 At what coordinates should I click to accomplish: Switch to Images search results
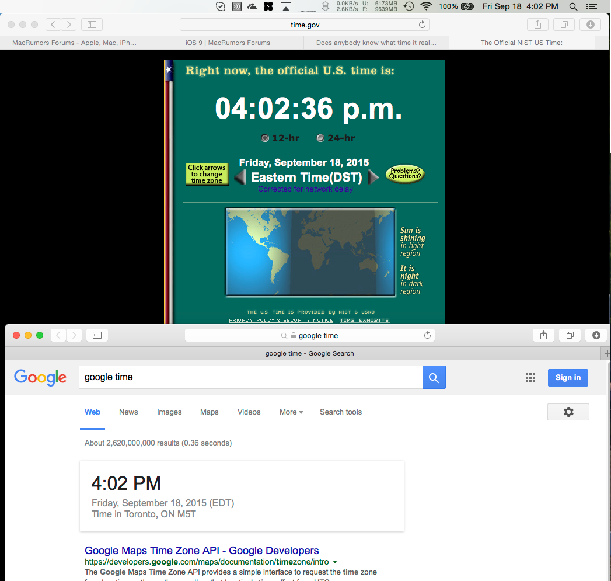click(169, 412)
